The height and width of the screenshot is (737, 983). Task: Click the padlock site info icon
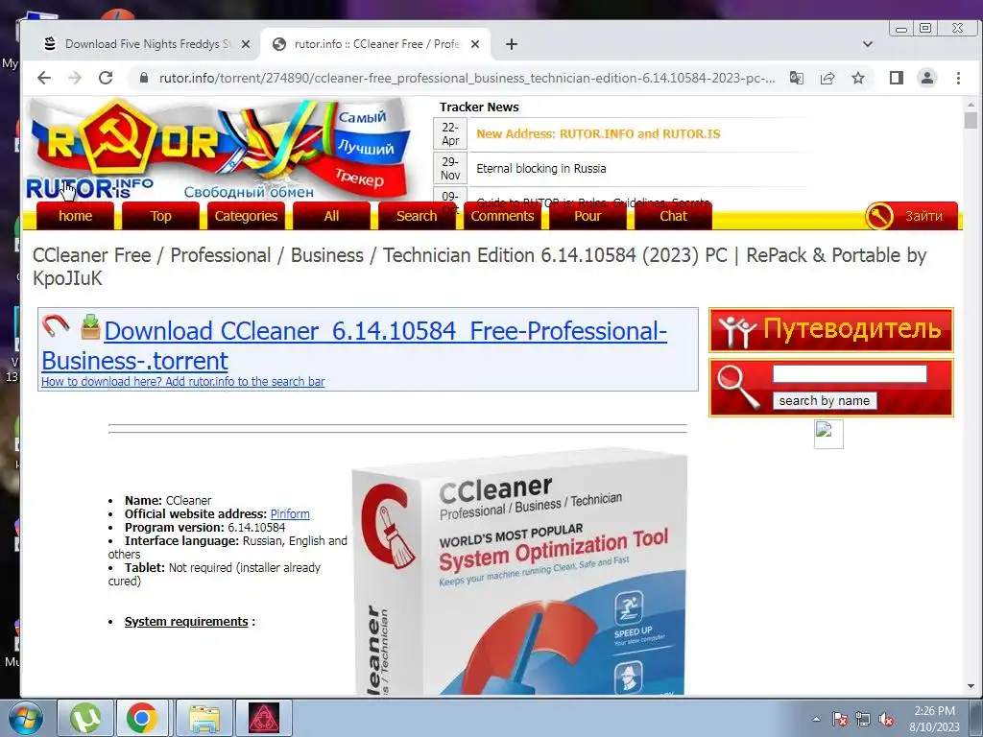(x=144, y=78)
